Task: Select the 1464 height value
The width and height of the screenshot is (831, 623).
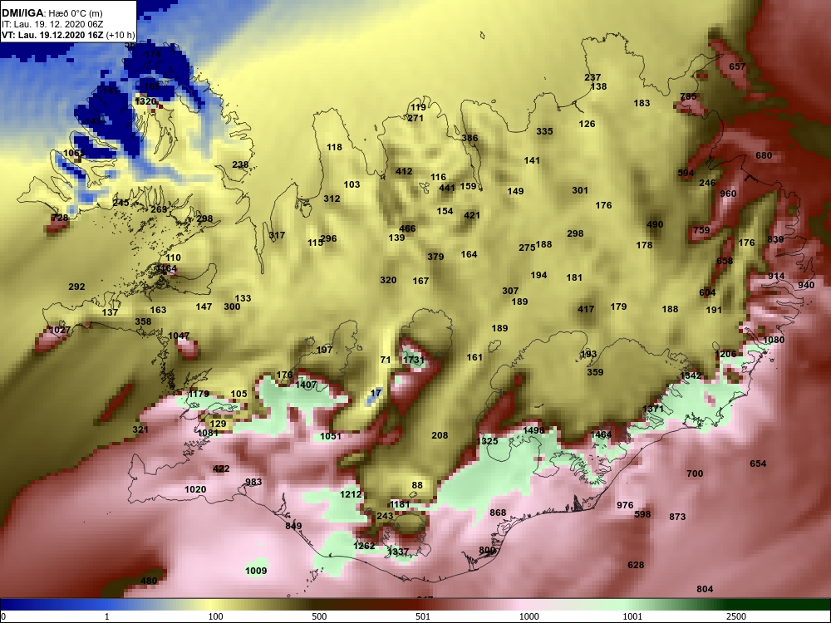Action: coord(601,434)
